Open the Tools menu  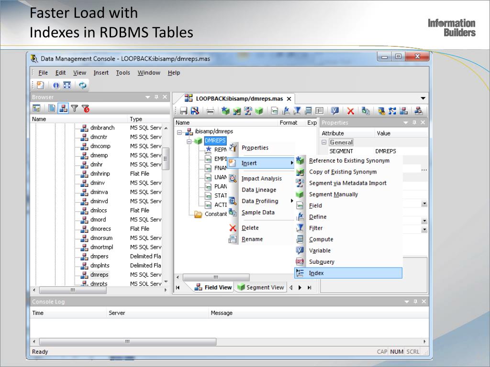click(123, 73)
